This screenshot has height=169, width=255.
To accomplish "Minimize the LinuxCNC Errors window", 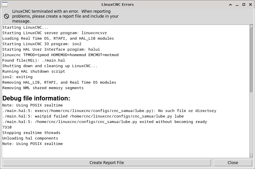I will pos(237,5).
